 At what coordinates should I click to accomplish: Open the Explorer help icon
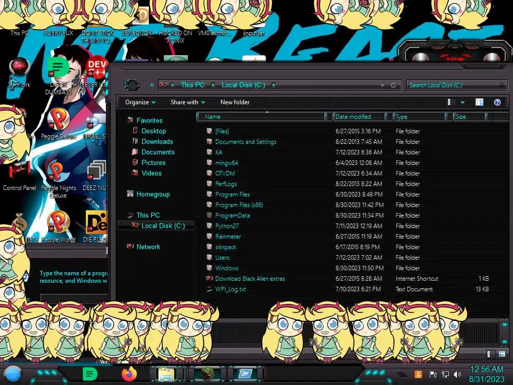pos(497,102)
